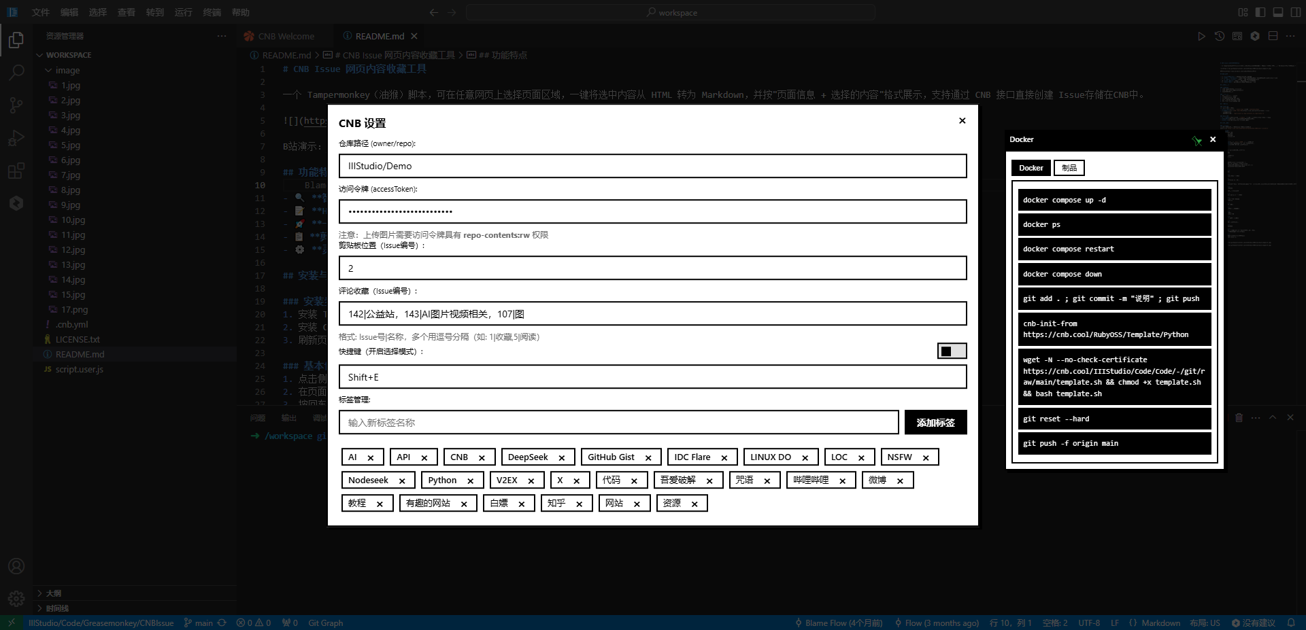Run docker compose up -d command
This screenshot has height=630, width=1306.
click(x=1114, y=200)
